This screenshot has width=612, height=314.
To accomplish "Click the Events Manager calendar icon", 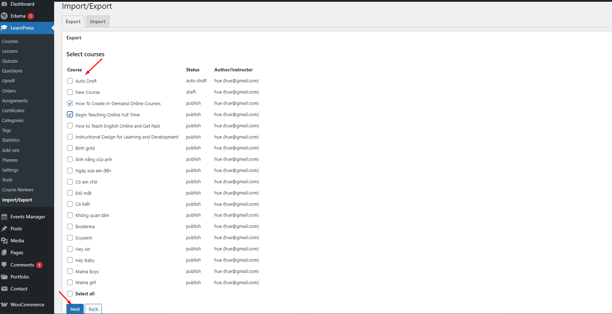I will [x=4, y=217].
